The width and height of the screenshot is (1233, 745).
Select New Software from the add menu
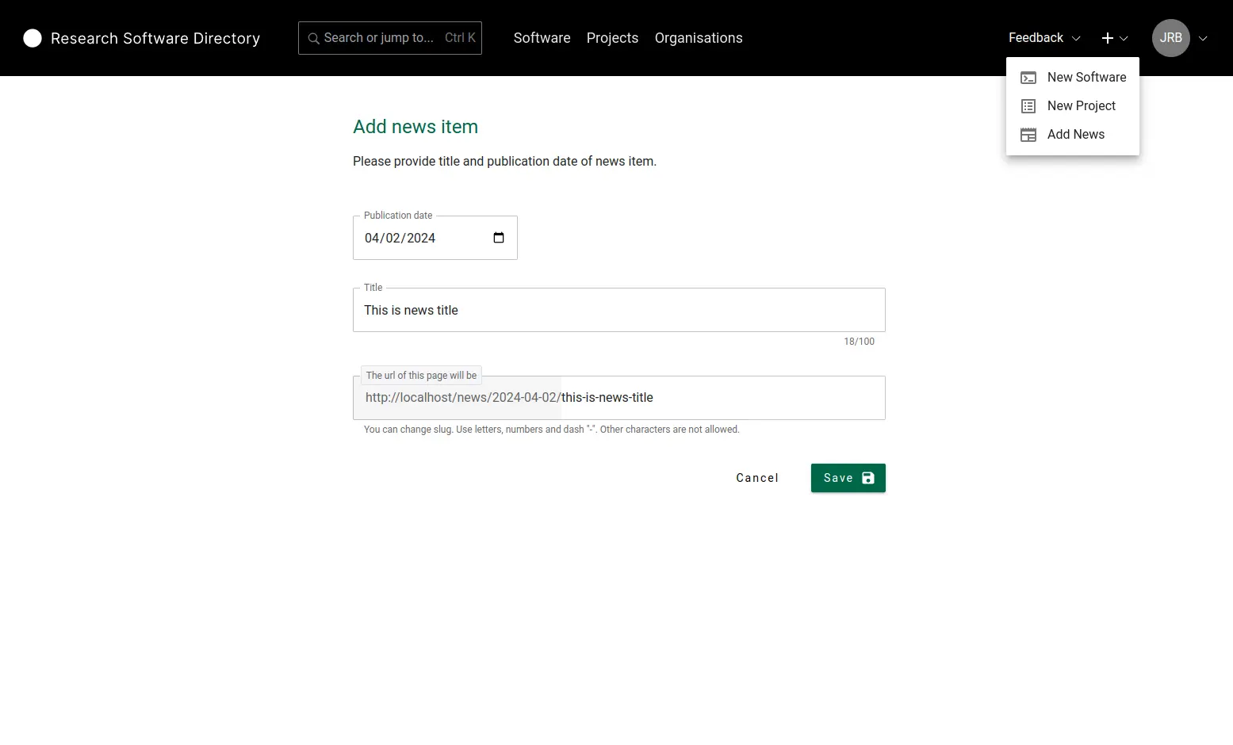pyautogui.click(x=1086, y=78)
